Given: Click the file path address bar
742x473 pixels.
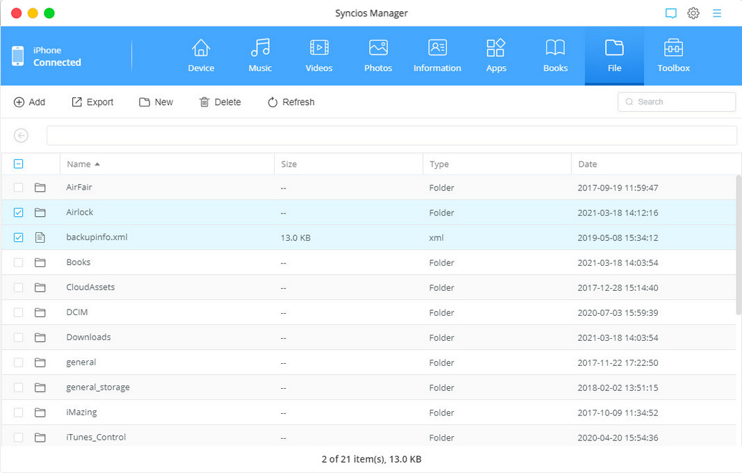Looking at the screenshot, I should click(392, 136).
